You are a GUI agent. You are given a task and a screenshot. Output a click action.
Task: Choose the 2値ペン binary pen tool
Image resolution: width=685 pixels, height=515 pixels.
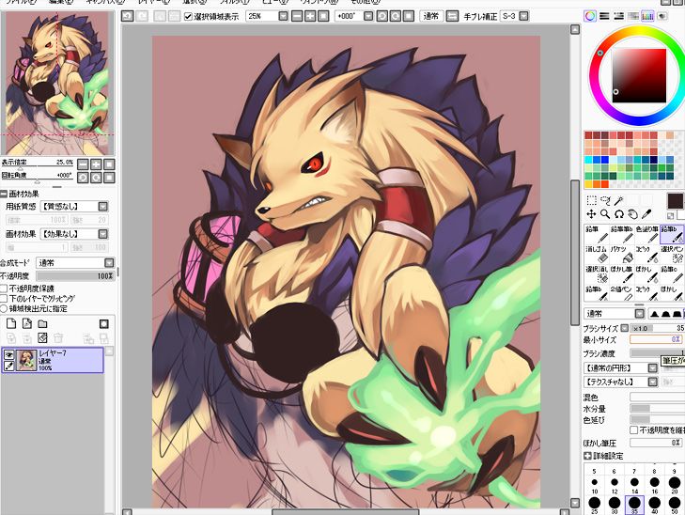click(x=622, y=293)
